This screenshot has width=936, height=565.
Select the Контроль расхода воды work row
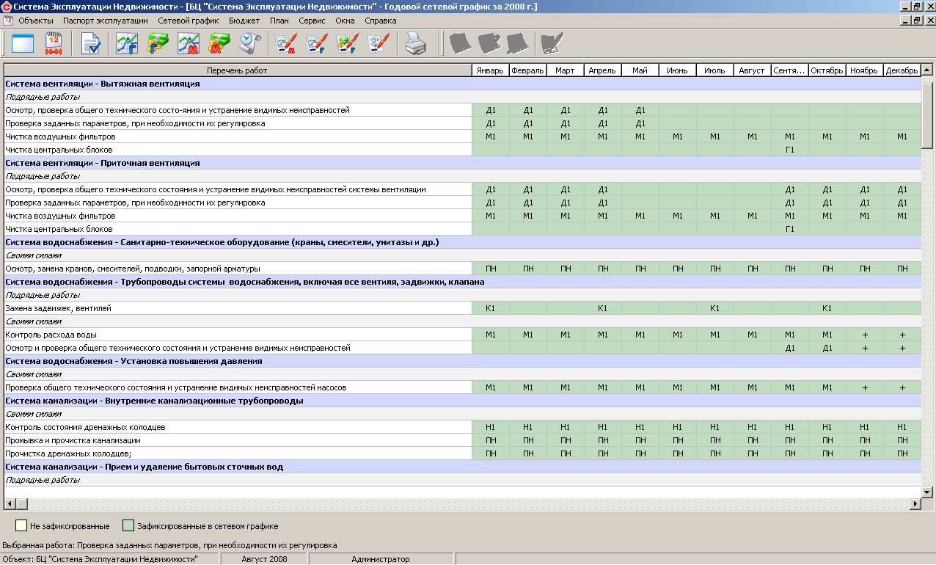pos(238,335)
